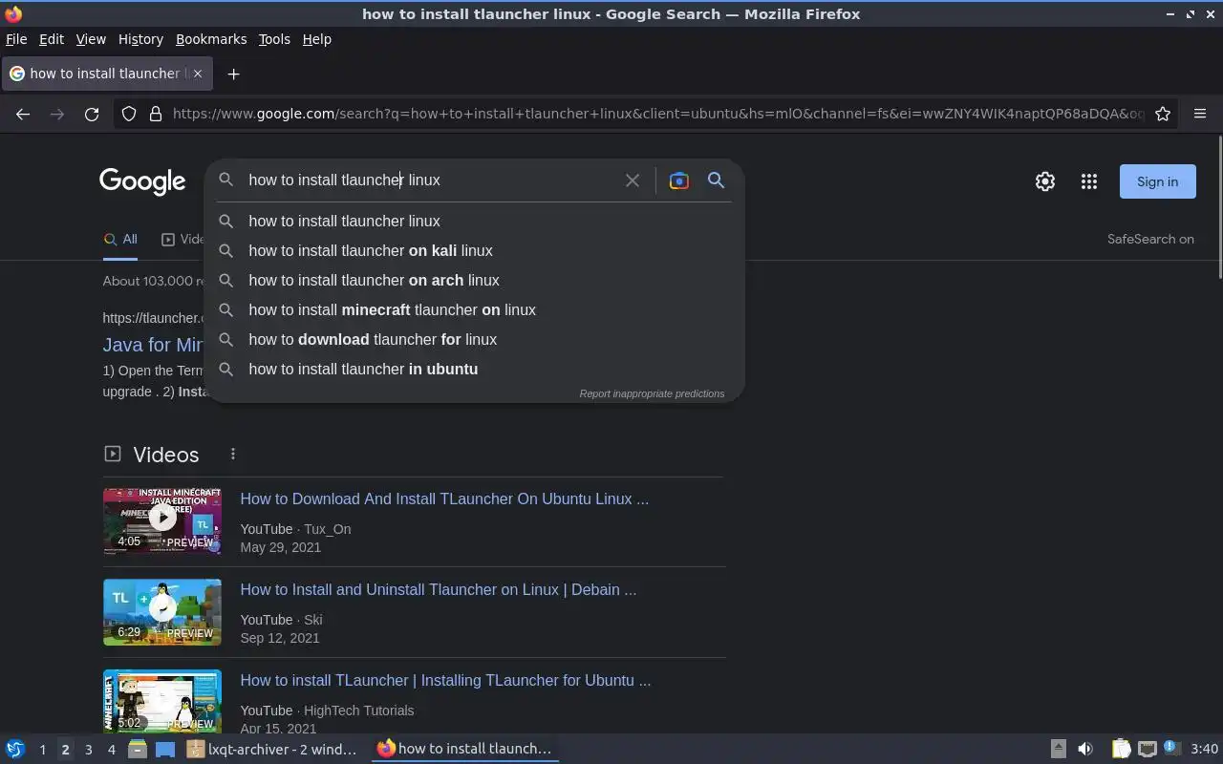Open the Tools menu

pyautogui.click(x=274, y=39)
